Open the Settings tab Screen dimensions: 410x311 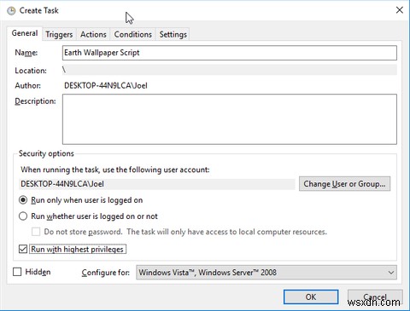173,34
